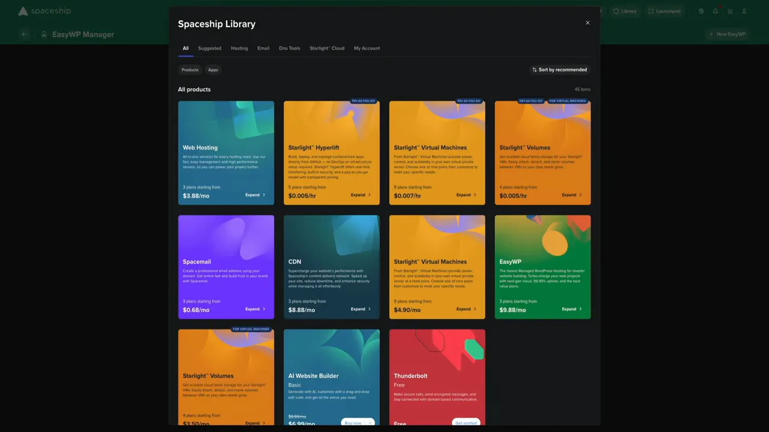769x432 pixels.
Task: Expand the Web Hosting card
Action: [x=255, y=195]
